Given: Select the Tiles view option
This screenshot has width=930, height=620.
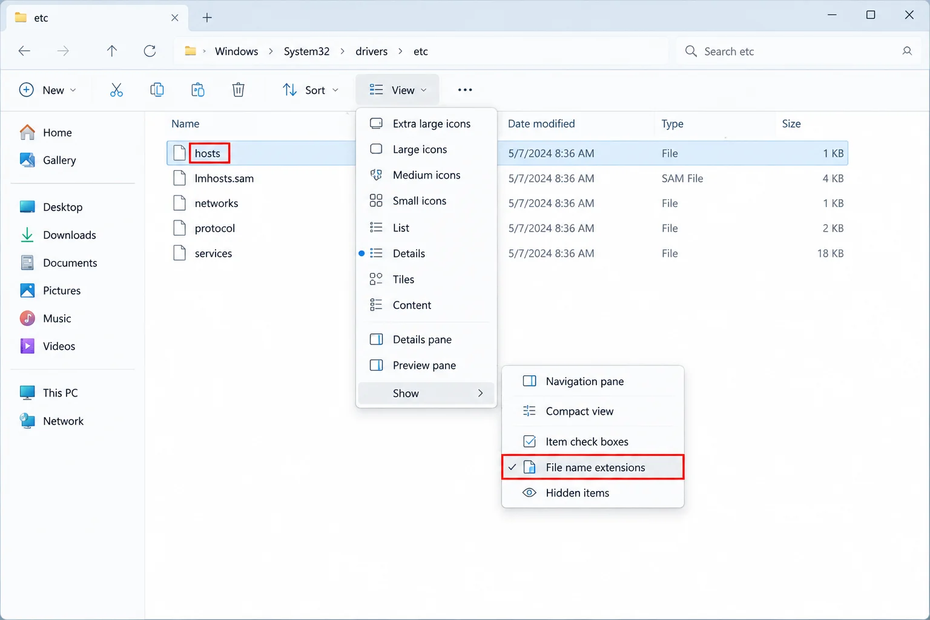Looking at the screenshot, I should coord(426,279).
